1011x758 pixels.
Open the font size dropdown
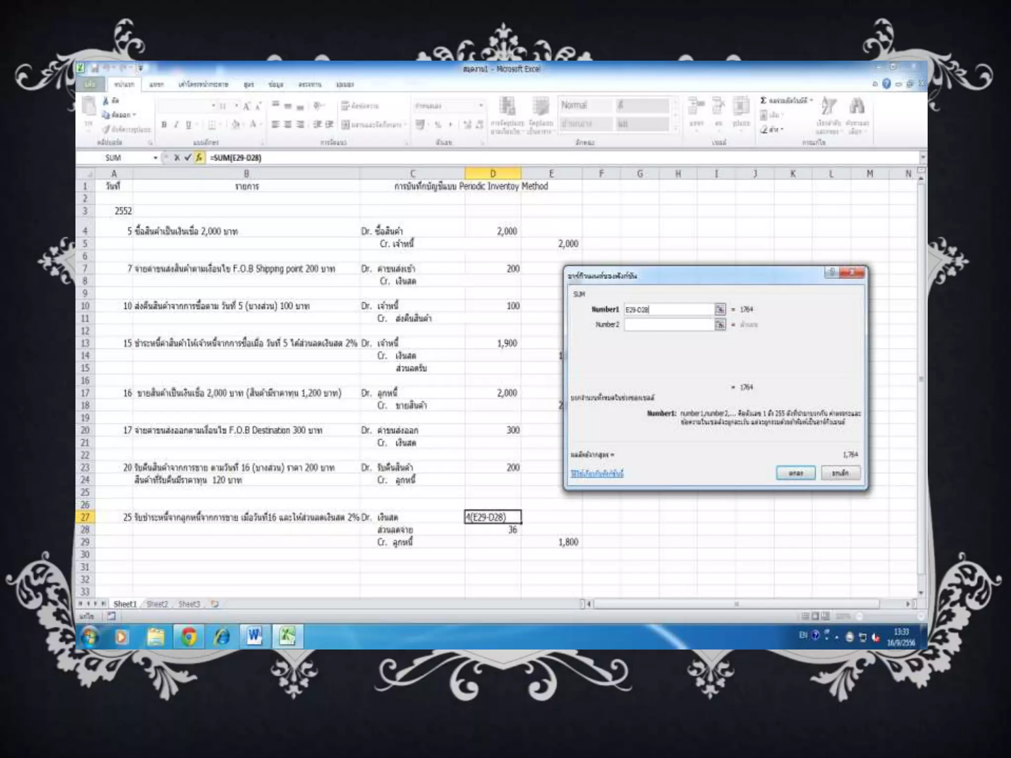coord(236,106)
